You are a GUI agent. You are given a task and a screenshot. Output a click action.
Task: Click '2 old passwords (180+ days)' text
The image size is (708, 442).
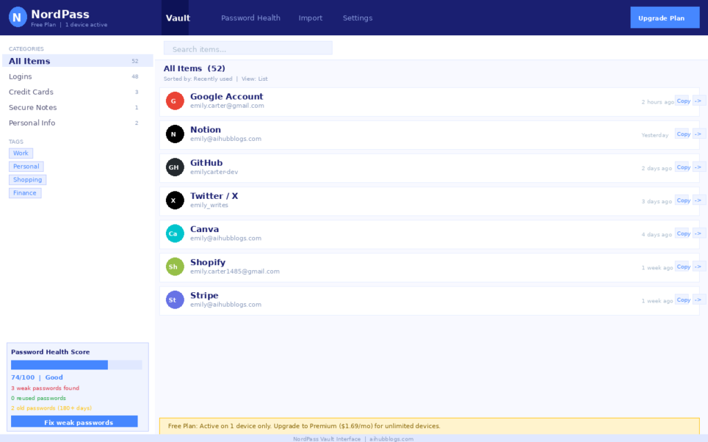pos(51,408)
